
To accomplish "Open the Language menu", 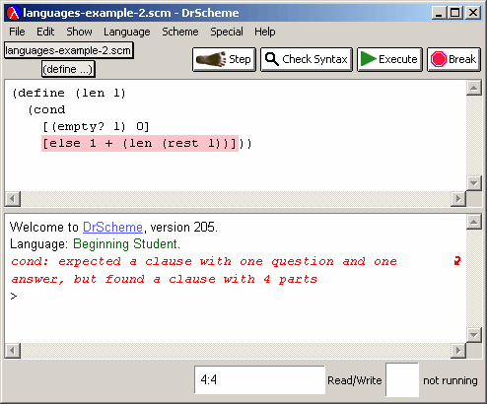I will click(x=127, y=32).
